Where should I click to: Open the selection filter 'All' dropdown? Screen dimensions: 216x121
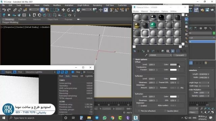[x=34, y=9]
